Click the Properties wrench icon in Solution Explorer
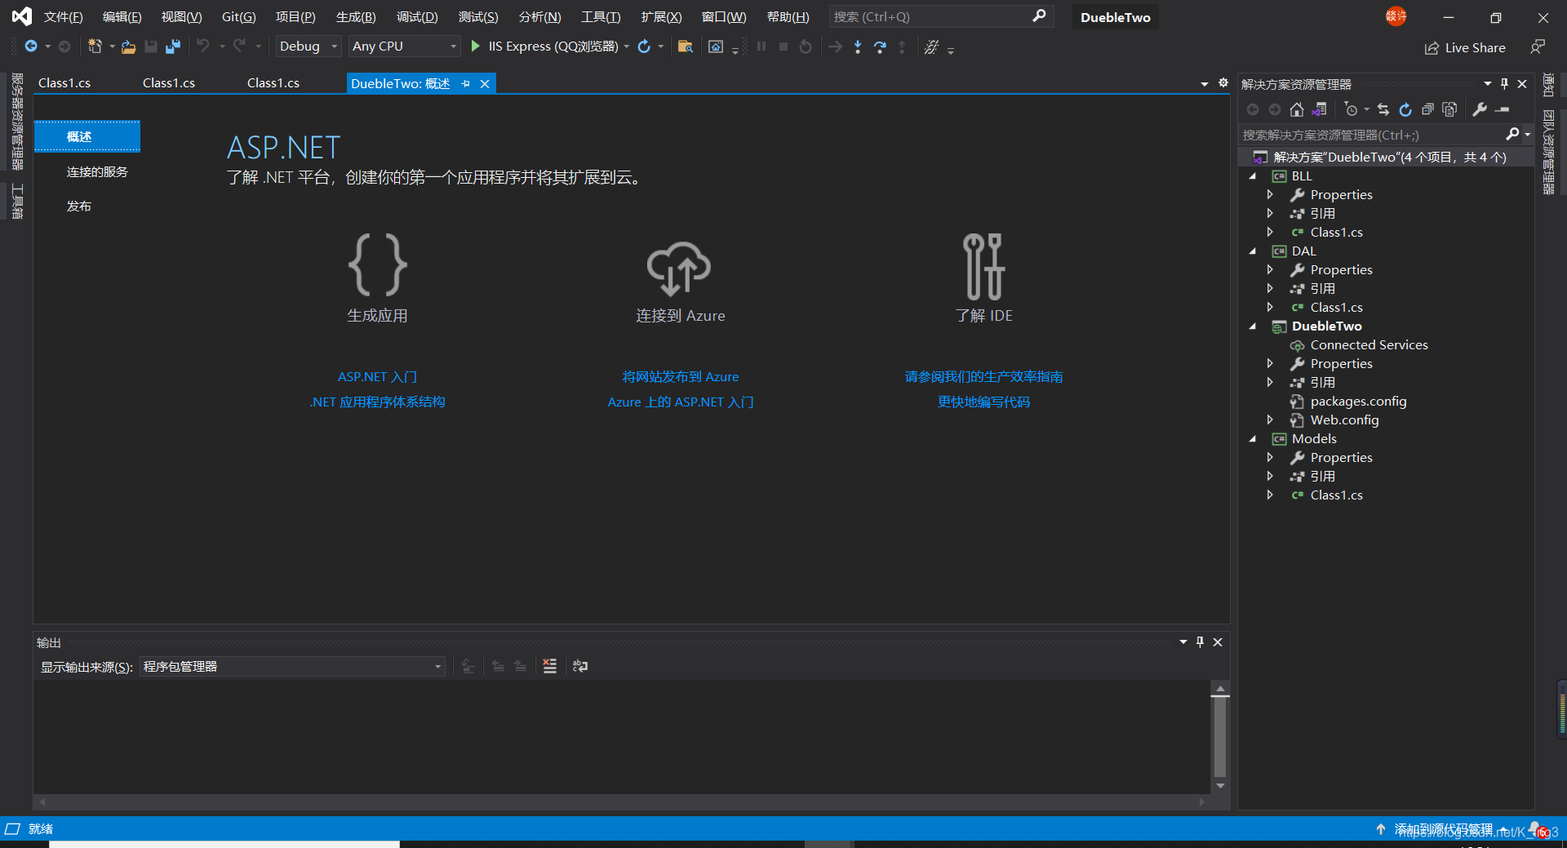1567x848 pixels. (1480, 109)
